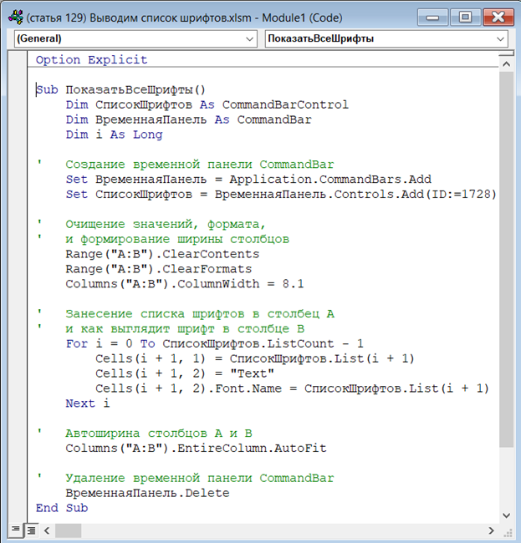The image size is (521, 543).
Task: Click Range("A:B").ClearFormats line
Action: pyautogui.click(x=158, y=269)
